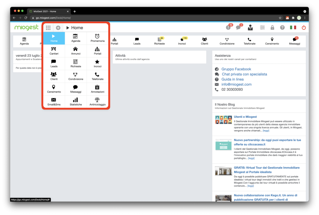Open Condivisione in the top toolbar

pos(227,41)
